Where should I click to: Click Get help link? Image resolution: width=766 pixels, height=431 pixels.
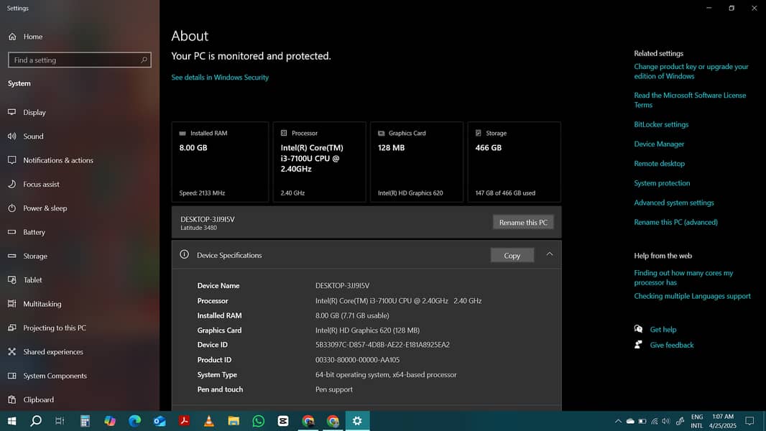pos(663,330)
